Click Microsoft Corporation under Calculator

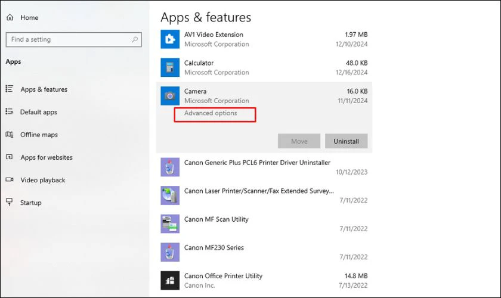pos(217,73)
